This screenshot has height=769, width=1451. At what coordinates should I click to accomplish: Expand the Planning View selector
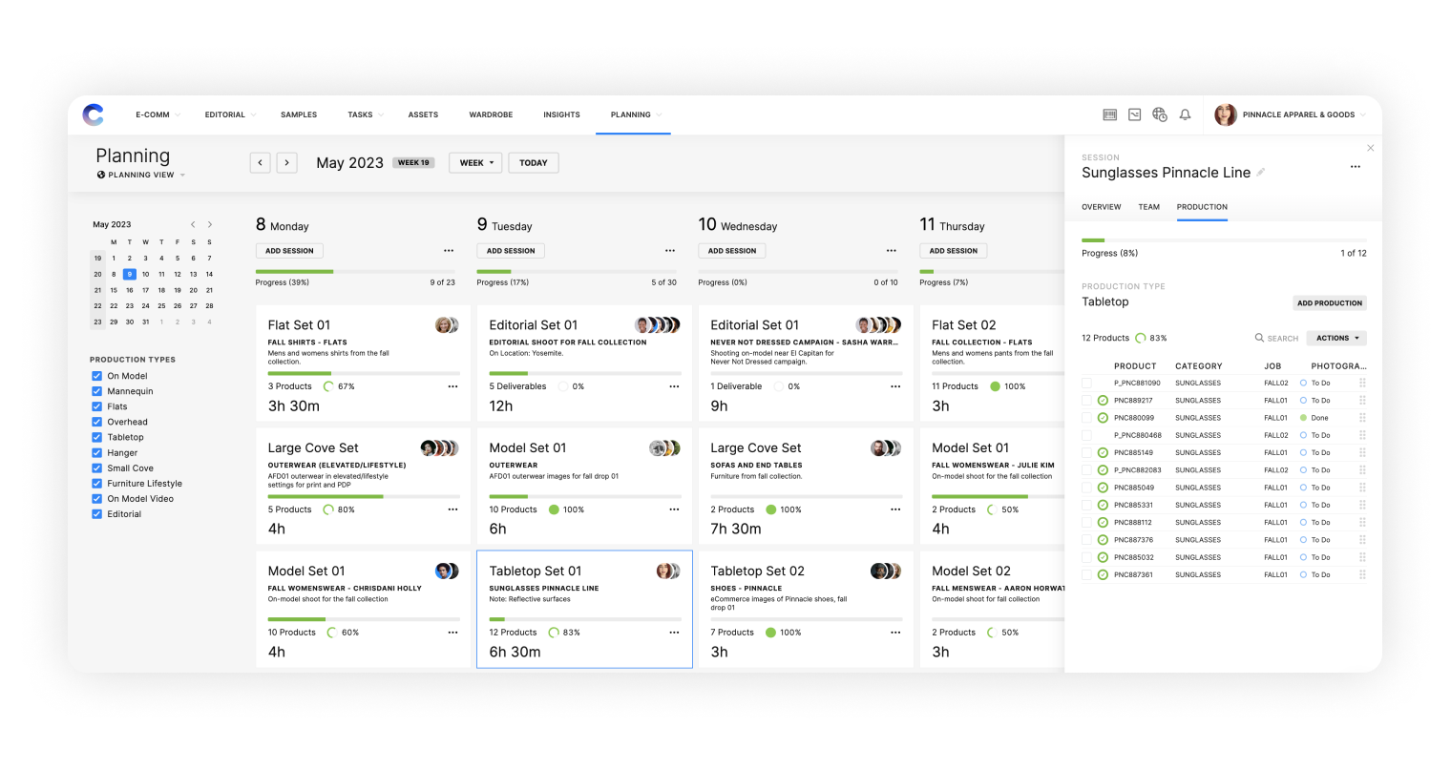tap(140, 175)
